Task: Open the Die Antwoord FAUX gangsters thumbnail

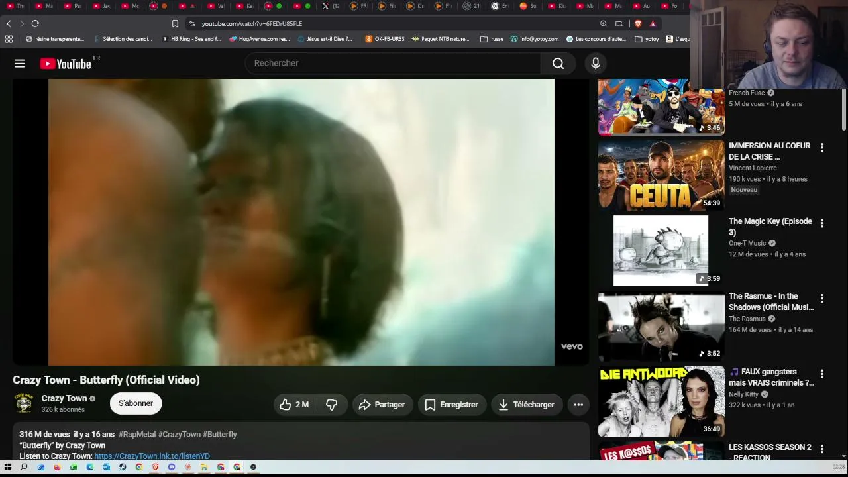Action: tap(661, 401)
